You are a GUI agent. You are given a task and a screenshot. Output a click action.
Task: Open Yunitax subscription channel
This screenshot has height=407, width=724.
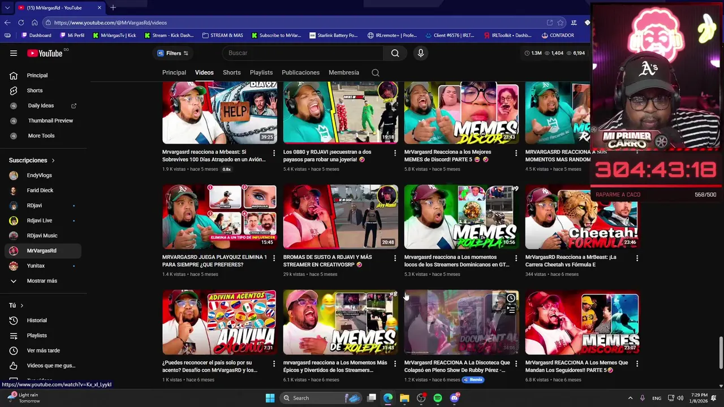pos(44,266)
